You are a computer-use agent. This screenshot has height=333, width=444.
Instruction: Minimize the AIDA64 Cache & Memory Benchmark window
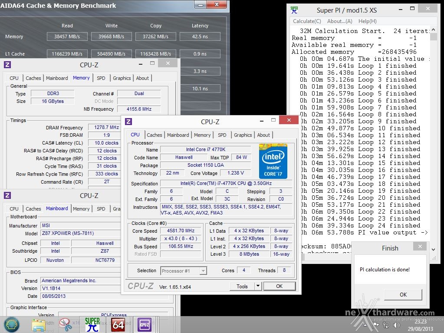[x=200, y=5]
